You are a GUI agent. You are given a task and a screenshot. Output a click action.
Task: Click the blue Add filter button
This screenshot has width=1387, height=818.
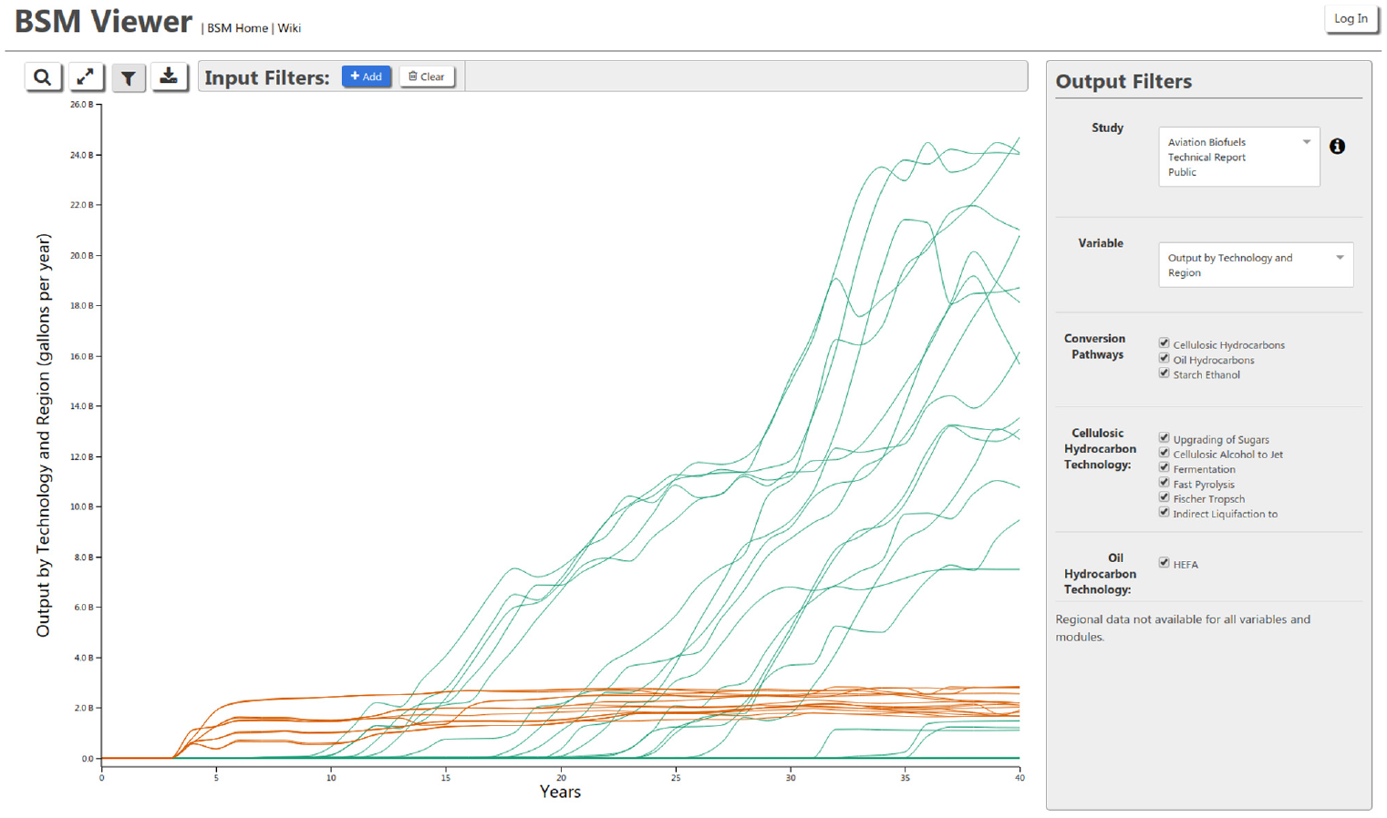click(x=367, y=77)
